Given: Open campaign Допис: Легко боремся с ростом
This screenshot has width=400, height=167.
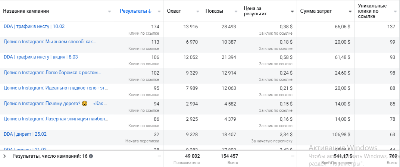Looking at the screenshot, I should point(52,73).
